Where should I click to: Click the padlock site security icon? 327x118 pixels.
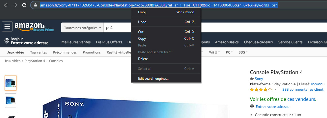(x=36, y=5)
